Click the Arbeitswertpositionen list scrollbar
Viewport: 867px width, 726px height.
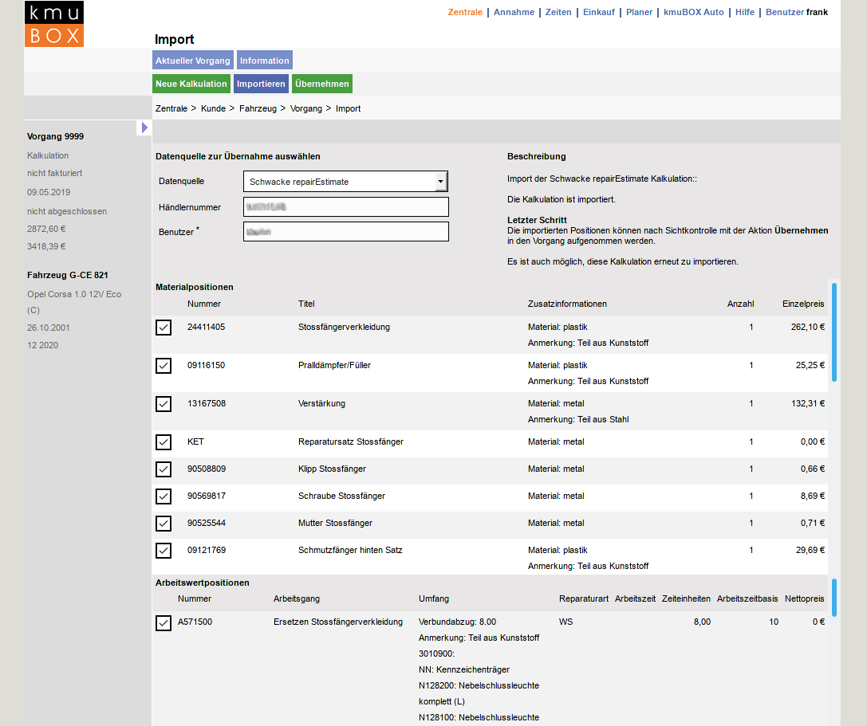point(834,598)
